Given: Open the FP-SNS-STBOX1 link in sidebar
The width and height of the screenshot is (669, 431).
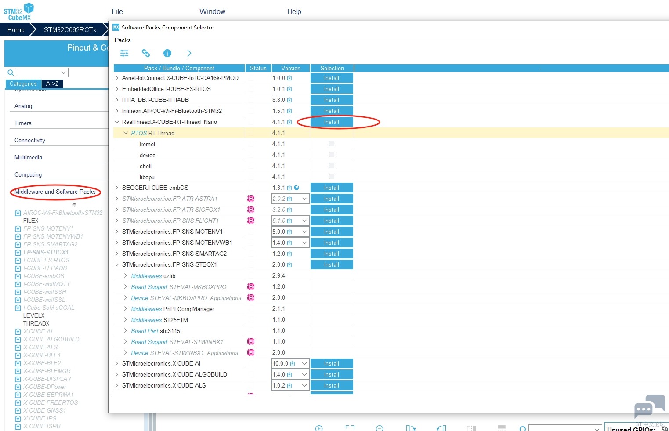Looking at the screenshot, I should pos(46,253).
